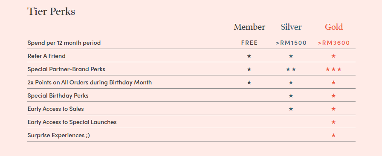This screenshot has height=156, width=382.
Task: Select the Member tier heading
Action: [x=249, y=27]
